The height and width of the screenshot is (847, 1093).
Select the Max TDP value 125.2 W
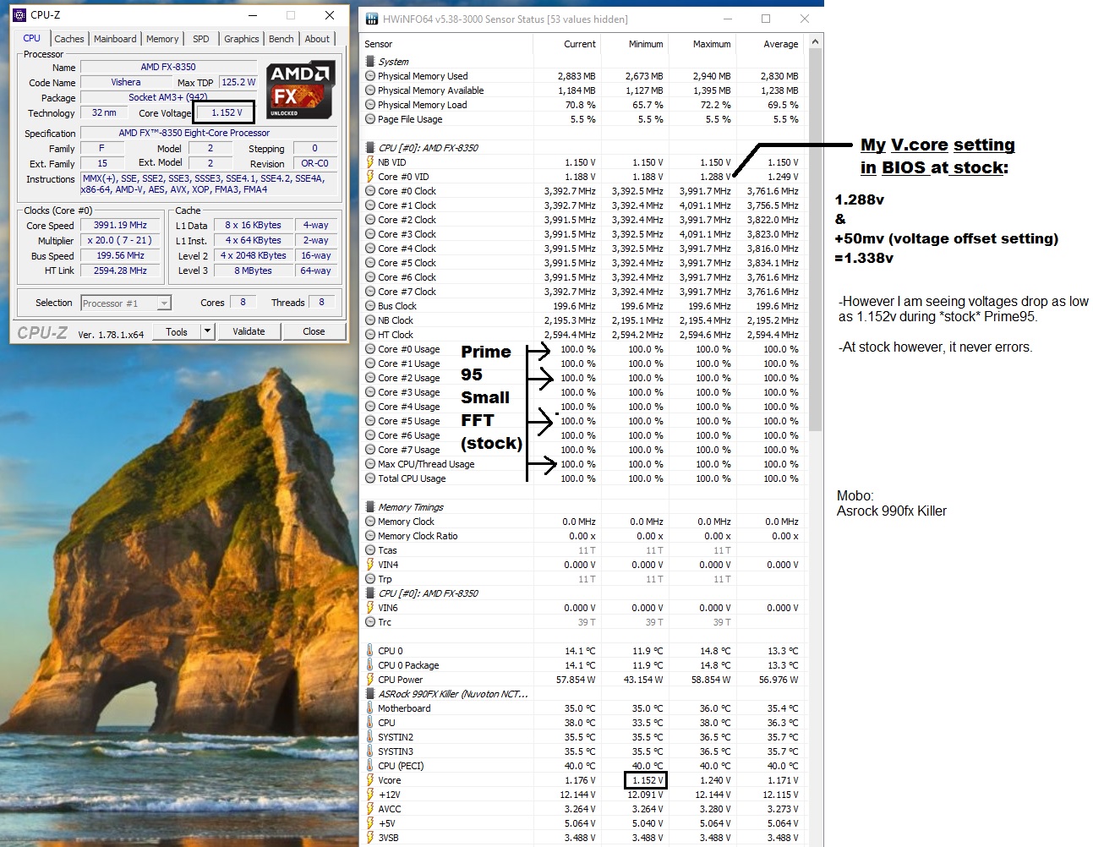pos(238,82)
